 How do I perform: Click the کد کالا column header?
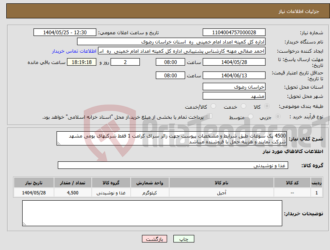[292, 183]
